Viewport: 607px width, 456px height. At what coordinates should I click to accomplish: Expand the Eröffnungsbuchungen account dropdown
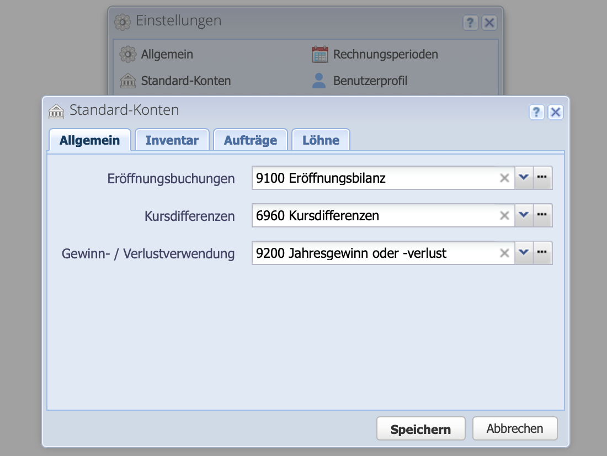coord(524,178)
